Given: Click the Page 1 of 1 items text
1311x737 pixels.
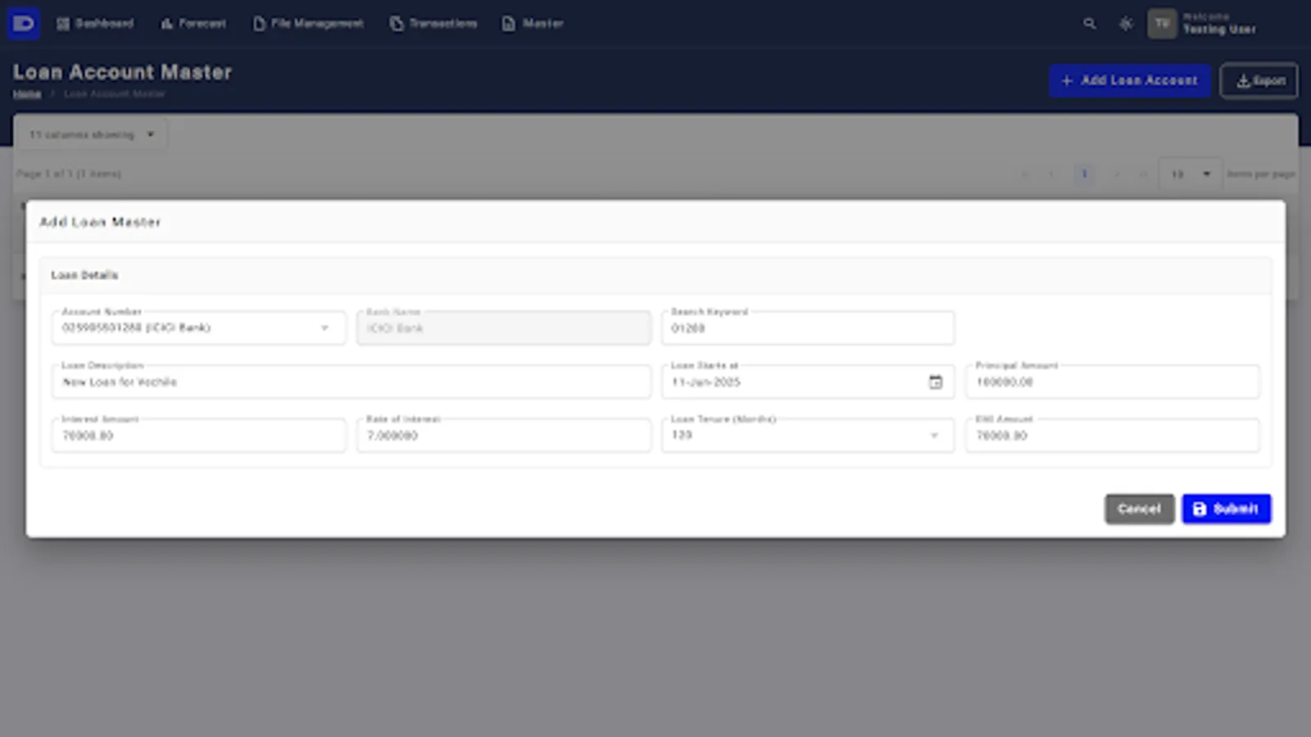Looking at the screenshot, I should 69,174.
